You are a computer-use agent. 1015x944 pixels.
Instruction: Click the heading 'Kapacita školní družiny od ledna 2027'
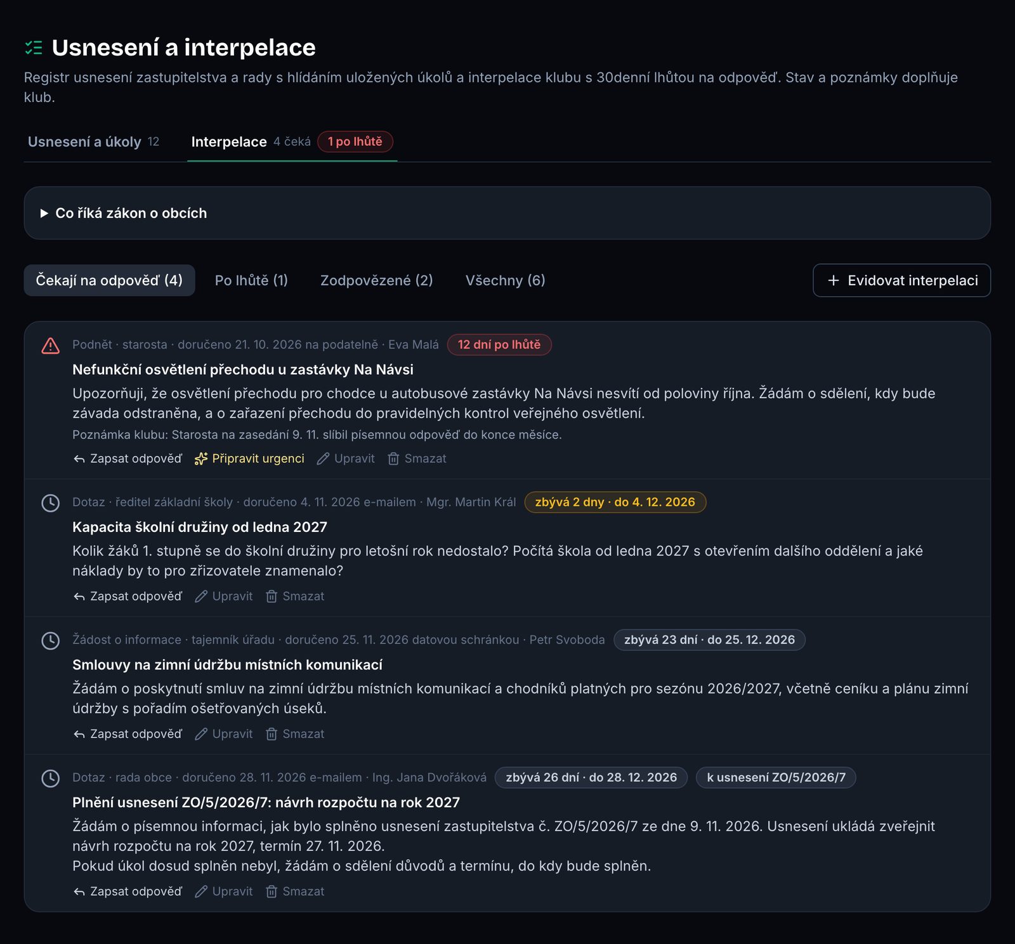tap(200, 527)
